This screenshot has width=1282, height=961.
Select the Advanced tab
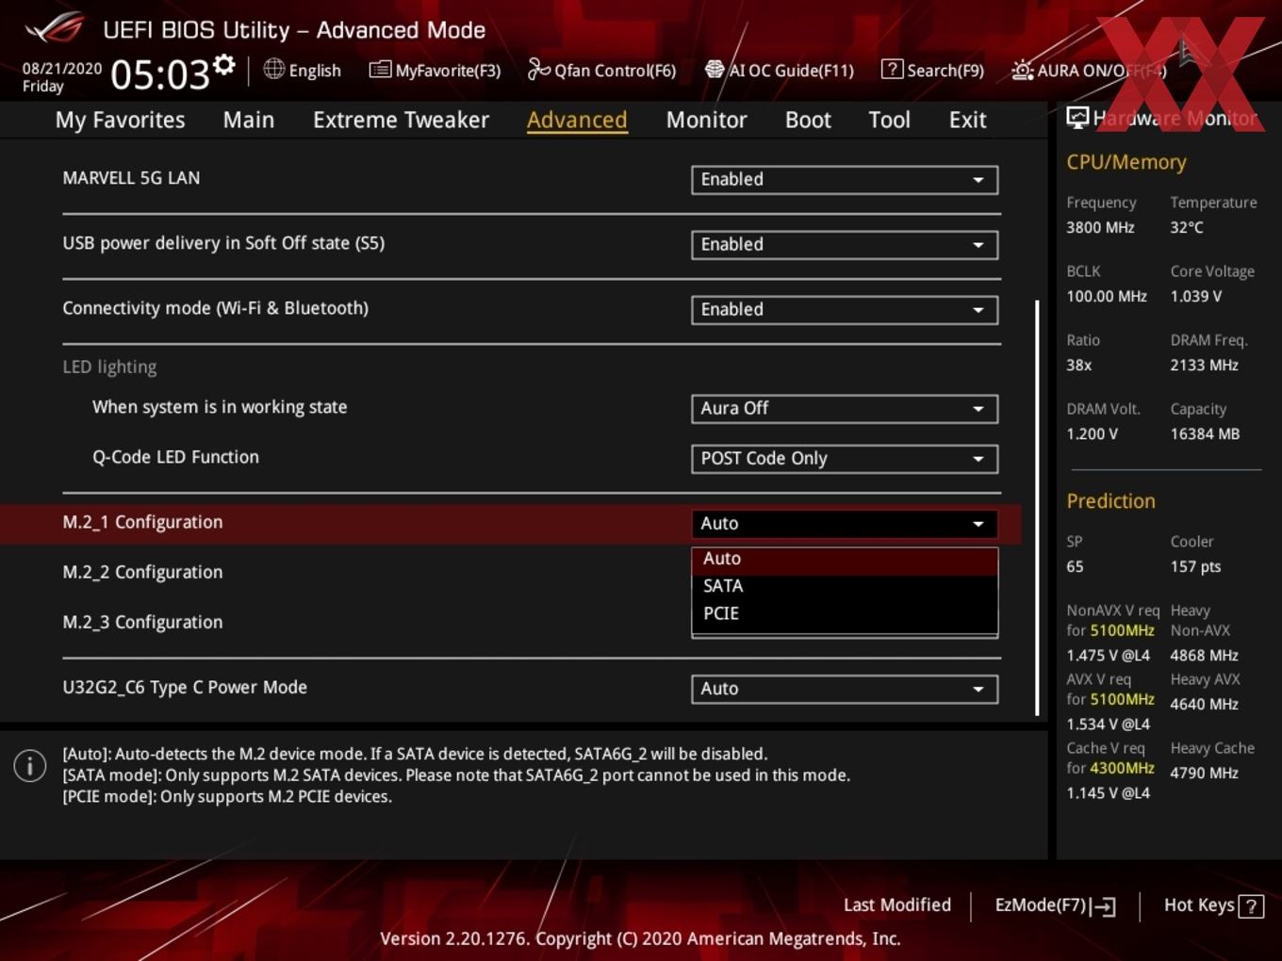click(x=577, y=121)
